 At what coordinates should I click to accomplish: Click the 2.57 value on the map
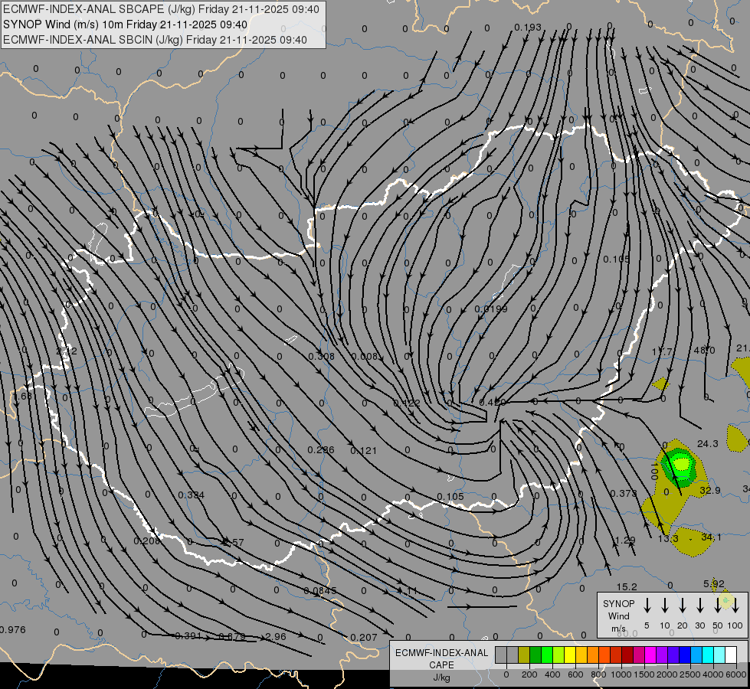click(234, 542)
